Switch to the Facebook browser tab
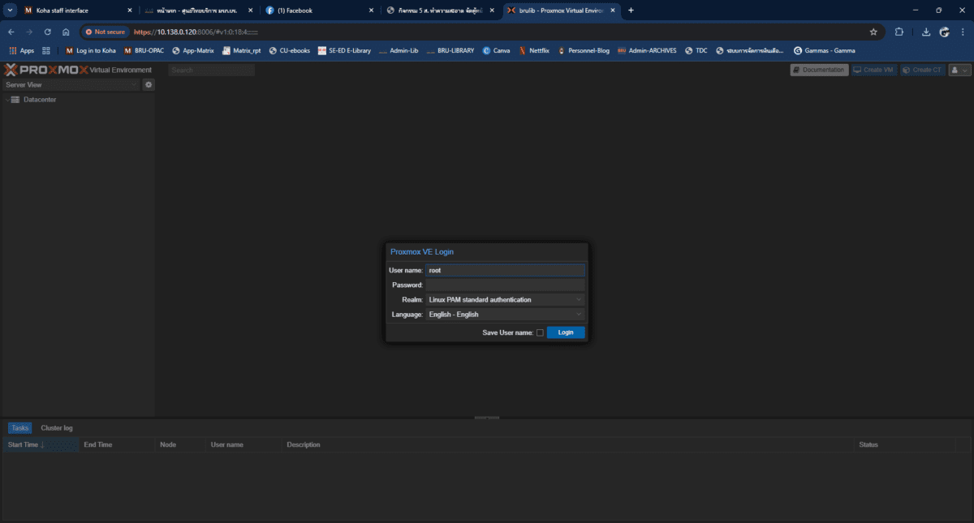 pyautogui.click(x=319, y=11)
